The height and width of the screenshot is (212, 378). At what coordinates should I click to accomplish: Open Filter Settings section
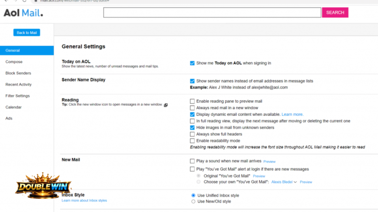pyautogui.click(x=18, y=96)
